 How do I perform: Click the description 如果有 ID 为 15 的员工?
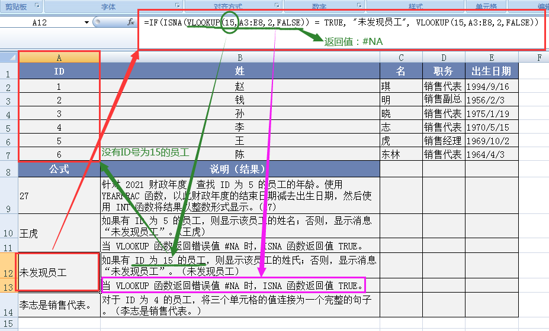pyautogui.click(x=240, y=265)
